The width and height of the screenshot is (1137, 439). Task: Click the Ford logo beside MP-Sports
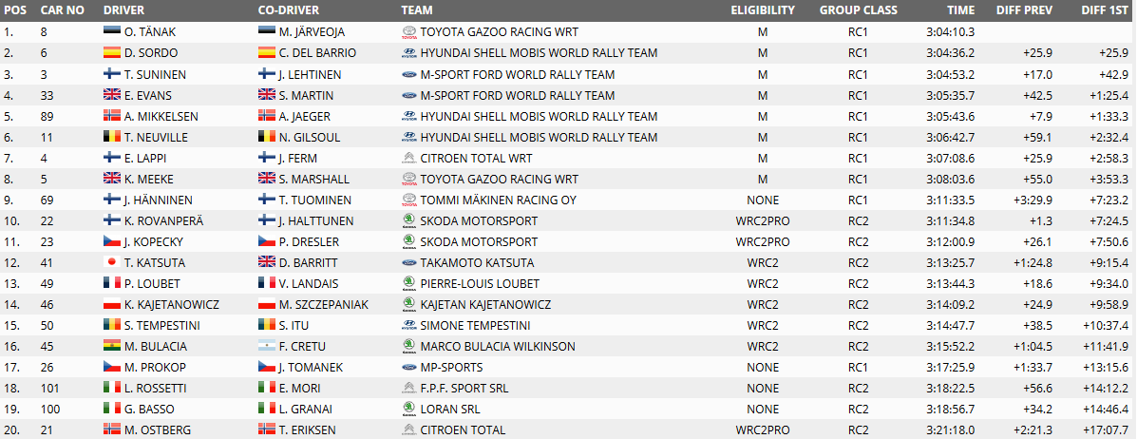(409, 367)
